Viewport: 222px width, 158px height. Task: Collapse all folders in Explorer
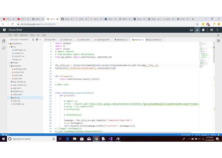coord(37,40)
